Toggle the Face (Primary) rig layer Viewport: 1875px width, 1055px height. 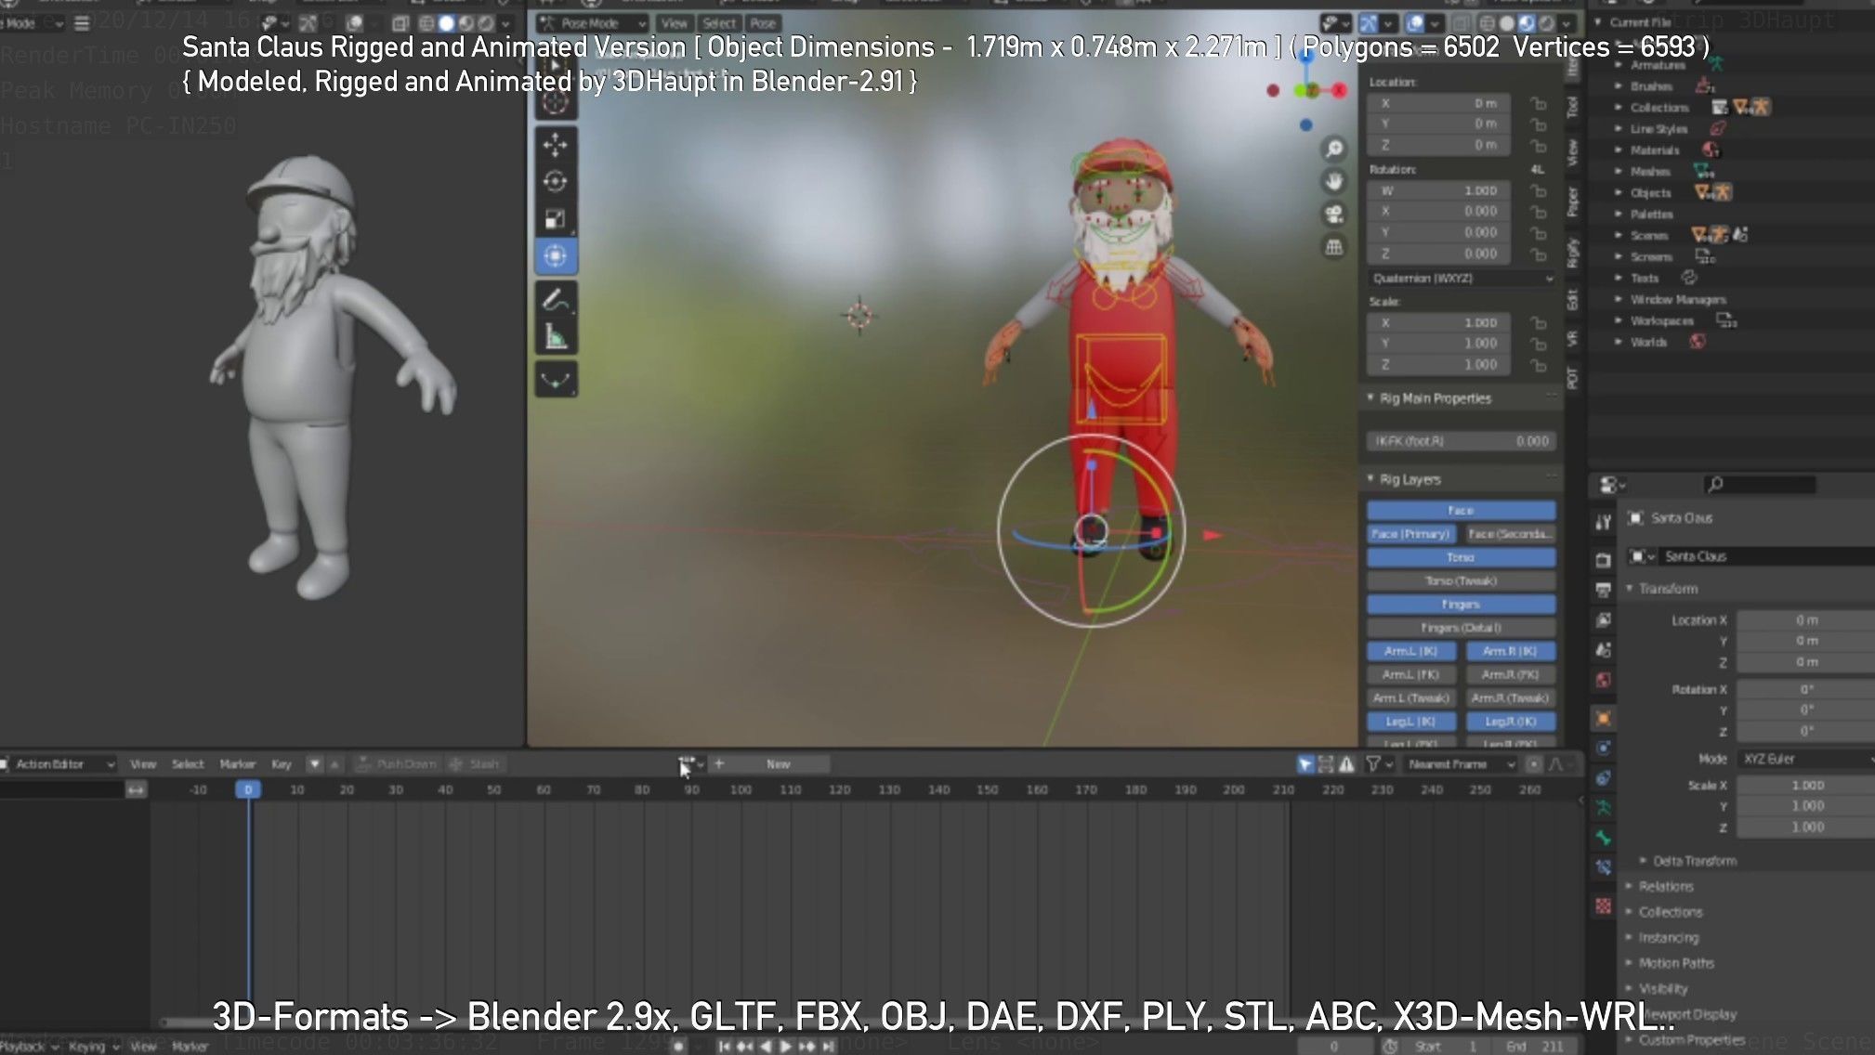click(1410, 534)
